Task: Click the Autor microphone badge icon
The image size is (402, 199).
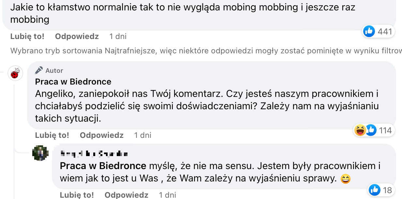Action: tap(39, 70)
